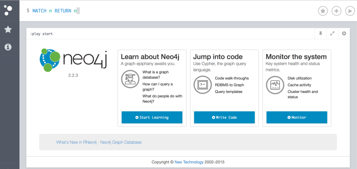Open the Favorites star in the sidebar
Screen dimensions: 357x169
tap(8, 29)
